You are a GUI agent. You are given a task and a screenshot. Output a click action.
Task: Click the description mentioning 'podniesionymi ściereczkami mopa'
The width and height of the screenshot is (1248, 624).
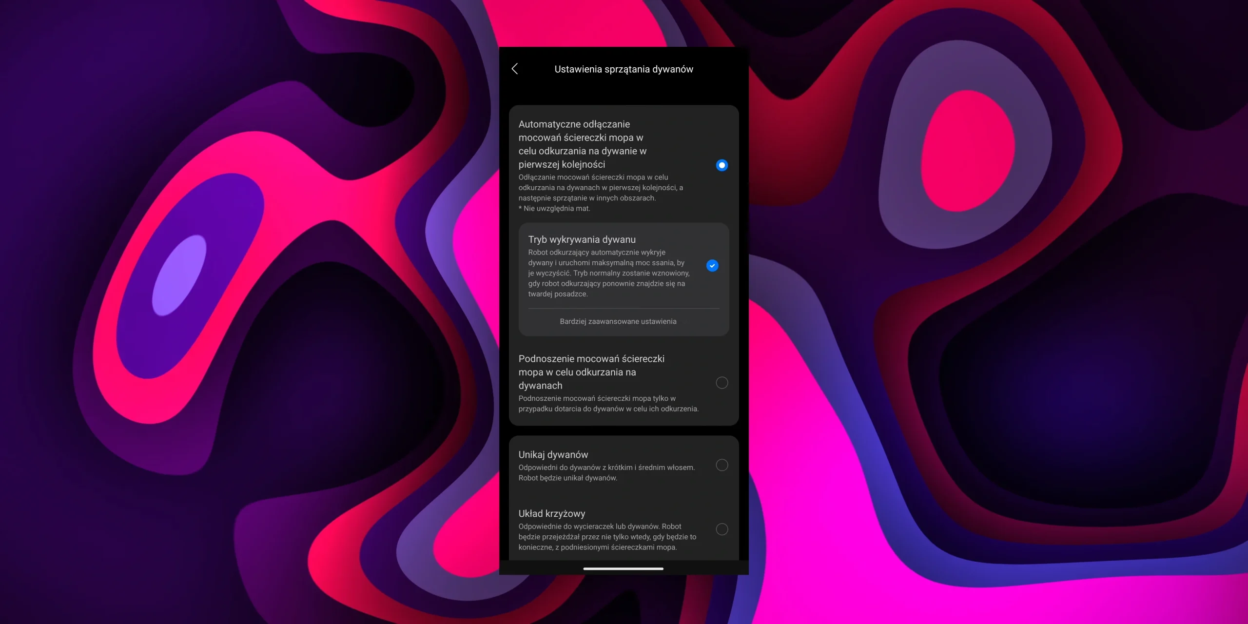(597, 547)
